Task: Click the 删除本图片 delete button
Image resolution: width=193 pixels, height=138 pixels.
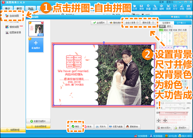Action: 164,128
